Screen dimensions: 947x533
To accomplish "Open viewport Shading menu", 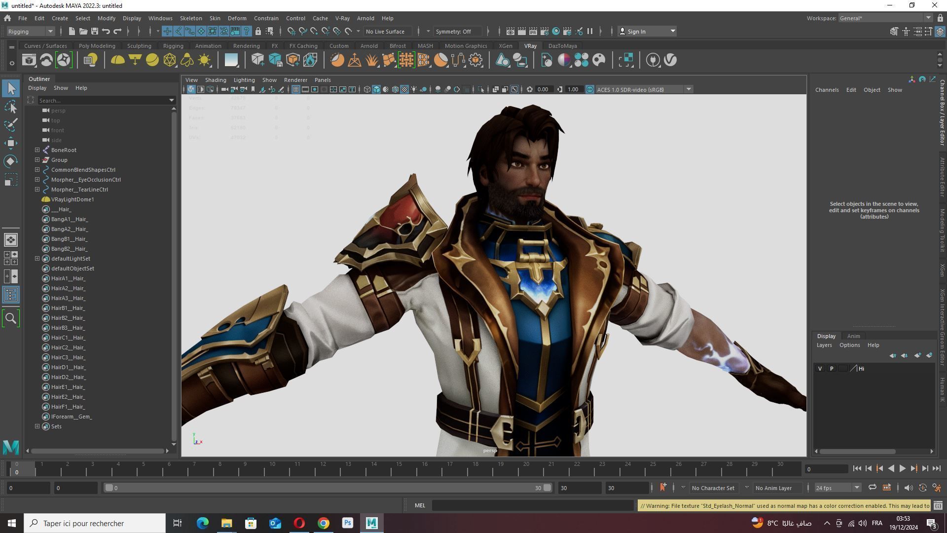I will 216,80.
